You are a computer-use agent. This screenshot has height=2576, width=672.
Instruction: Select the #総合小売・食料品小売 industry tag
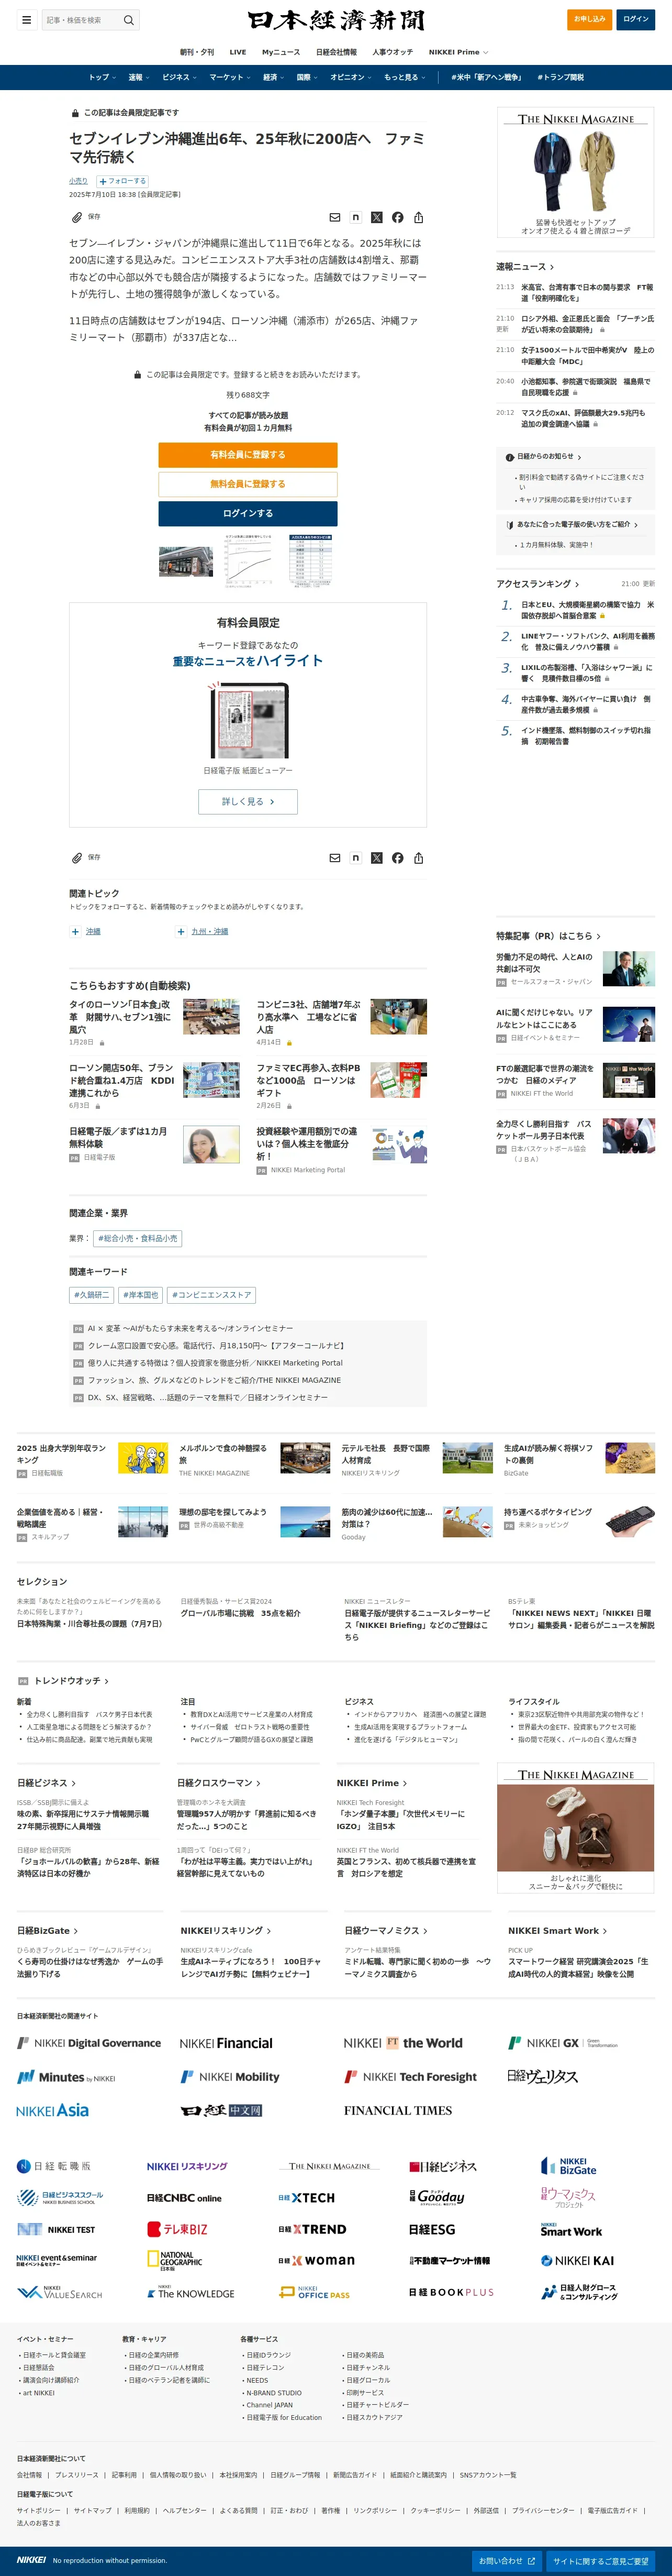(x=138, y=1238)
